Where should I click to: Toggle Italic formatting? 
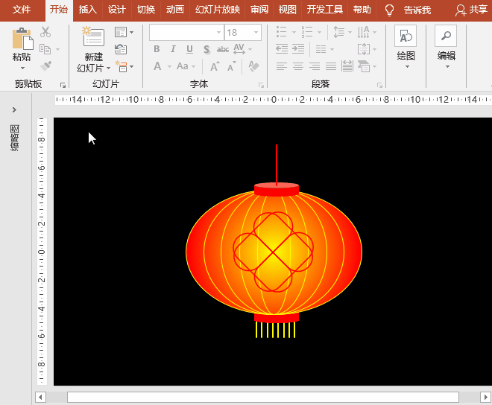pos(173,49)
